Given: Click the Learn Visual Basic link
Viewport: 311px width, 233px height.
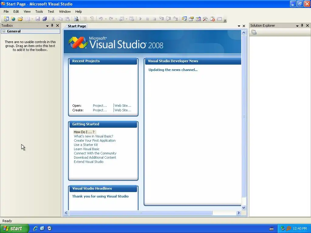Looking at the screenshot, I should point(87,149).
